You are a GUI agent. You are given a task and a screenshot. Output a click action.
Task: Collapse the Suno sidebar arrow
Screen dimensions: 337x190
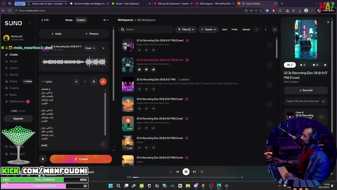30,23
